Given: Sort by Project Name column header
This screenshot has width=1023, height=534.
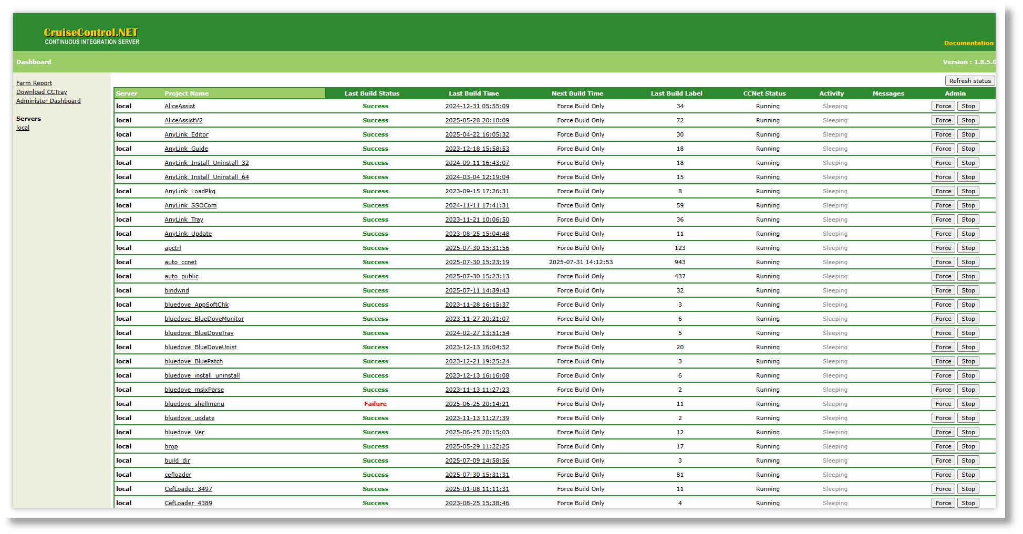Looking at the screenshot, I should tap(187, 93).
